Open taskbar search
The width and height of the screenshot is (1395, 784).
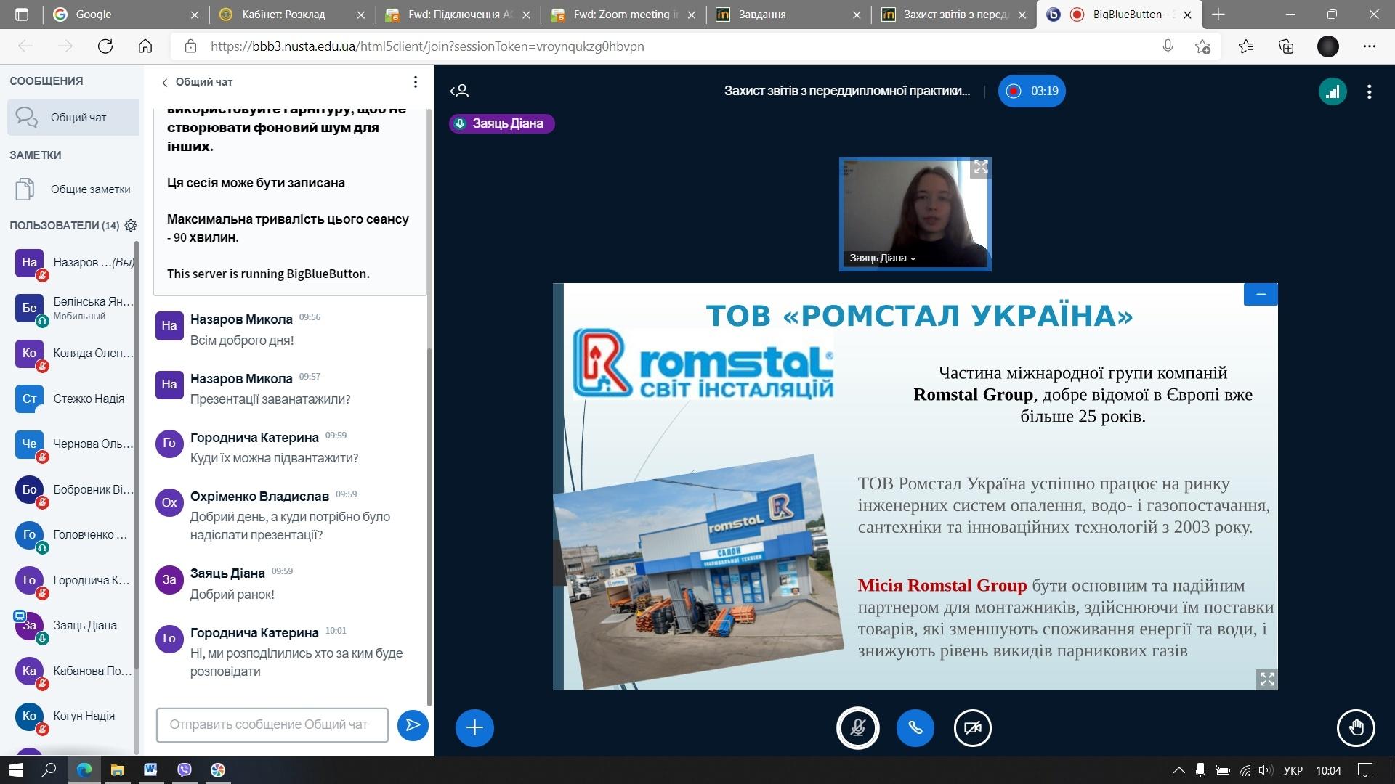[x=49, y=770]
